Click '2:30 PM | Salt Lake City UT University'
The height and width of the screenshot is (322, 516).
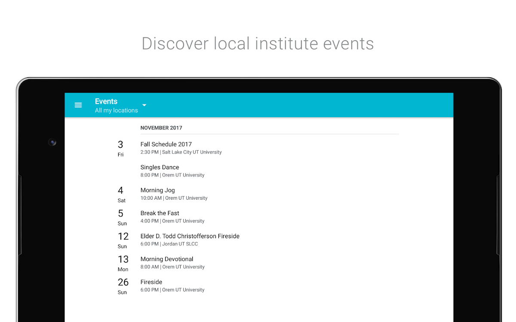click(181, 152)
